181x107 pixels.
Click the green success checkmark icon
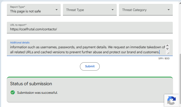(13, 92)
